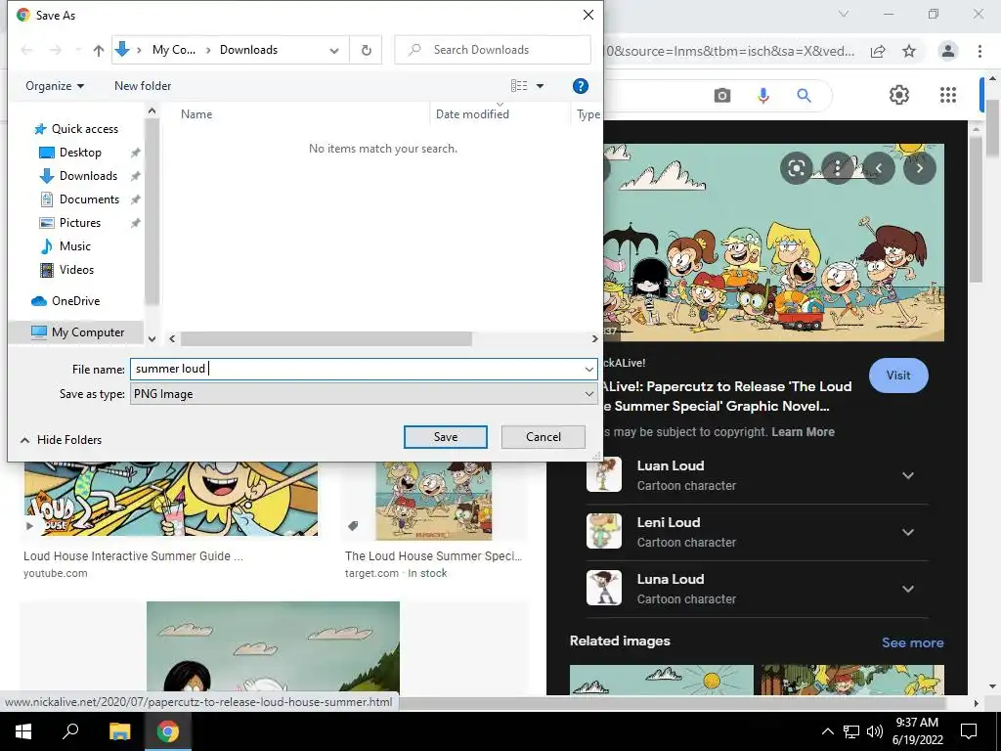Open notifications action center icon
The height and width of the screenshot is (751, 1001).
[969, 731]
